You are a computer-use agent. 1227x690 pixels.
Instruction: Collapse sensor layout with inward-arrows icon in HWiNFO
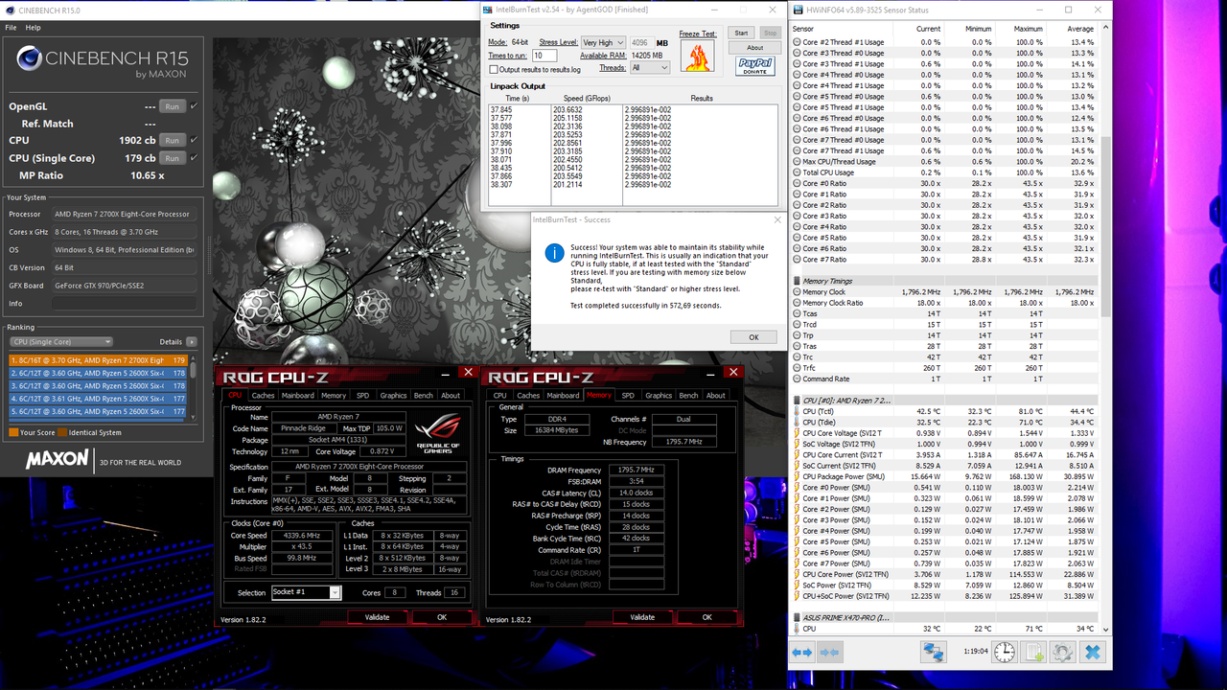tap(830, 653)
